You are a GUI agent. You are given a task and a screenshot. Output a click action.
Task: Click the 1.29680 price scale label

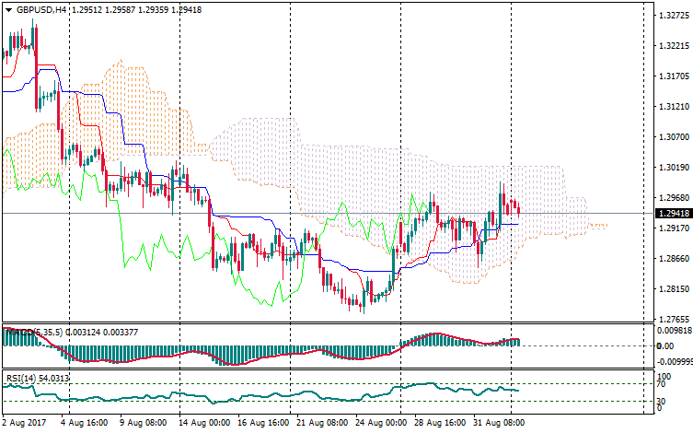(673, 198)
